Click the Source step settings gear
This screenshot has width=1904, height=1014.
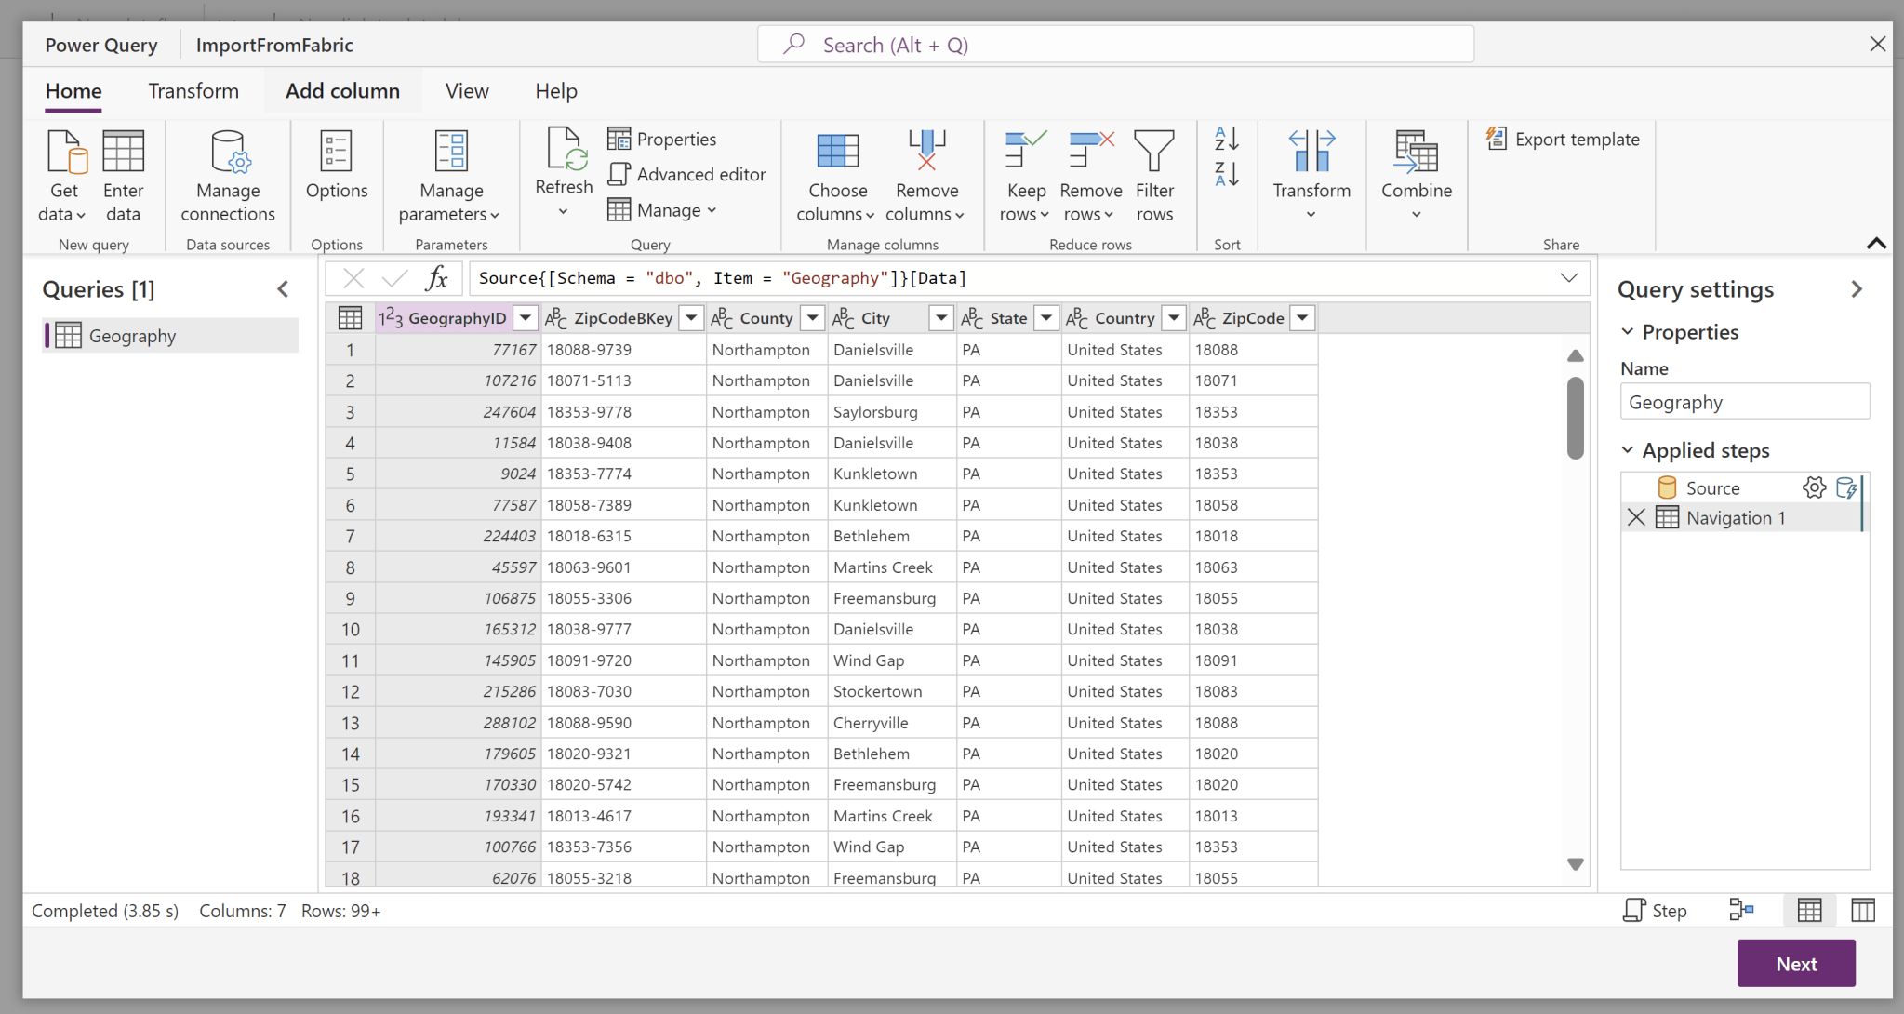coord(1814,487)
